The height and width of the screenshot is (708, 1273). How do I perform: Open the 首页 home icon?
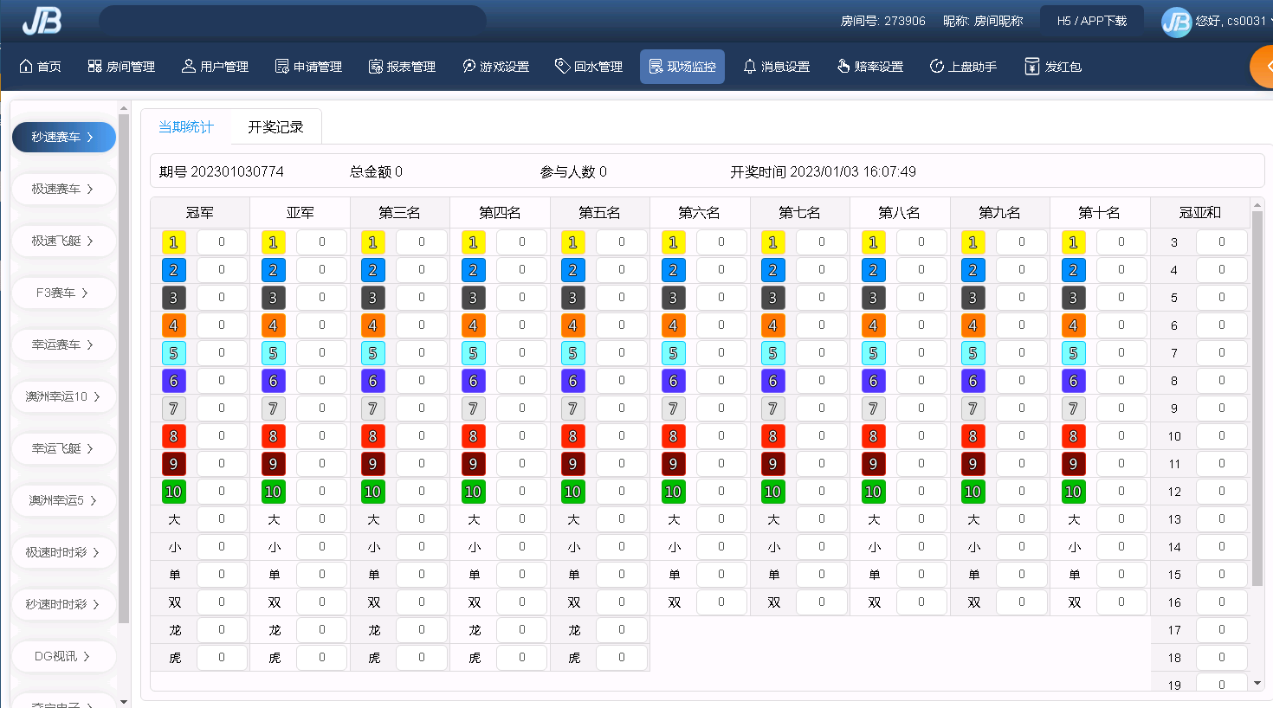point(26,67)
